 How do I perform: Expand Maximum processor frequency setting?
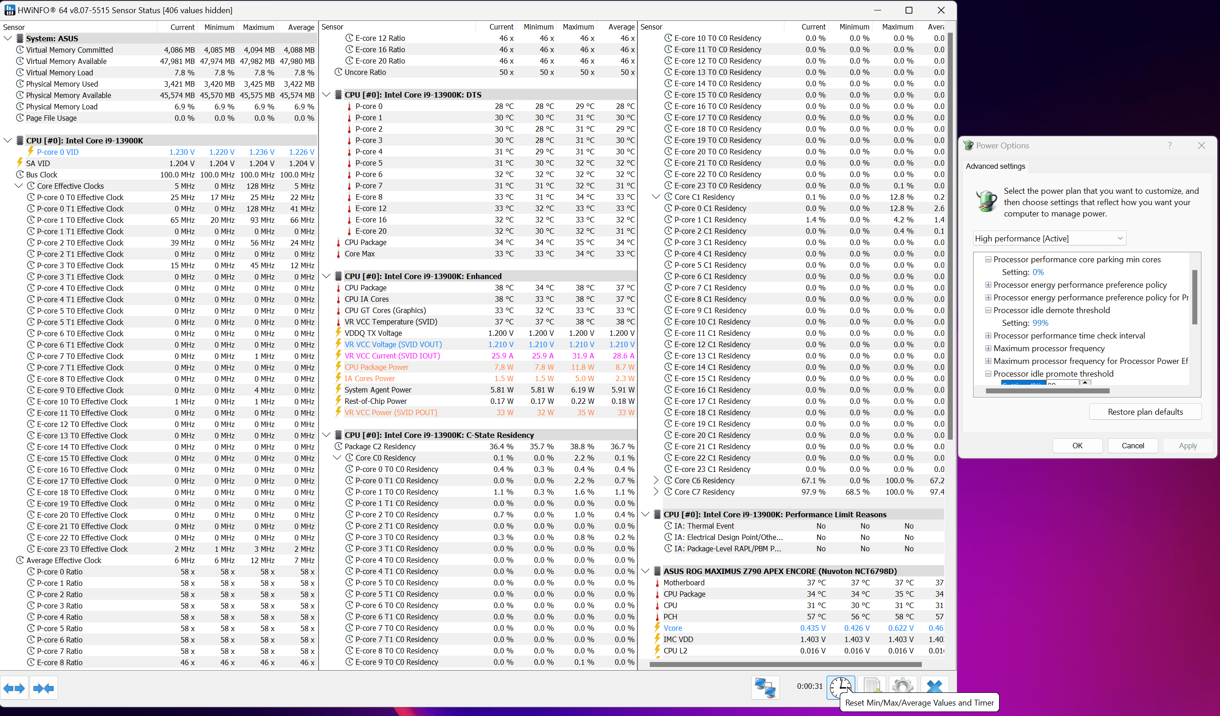tap(988, 348)
